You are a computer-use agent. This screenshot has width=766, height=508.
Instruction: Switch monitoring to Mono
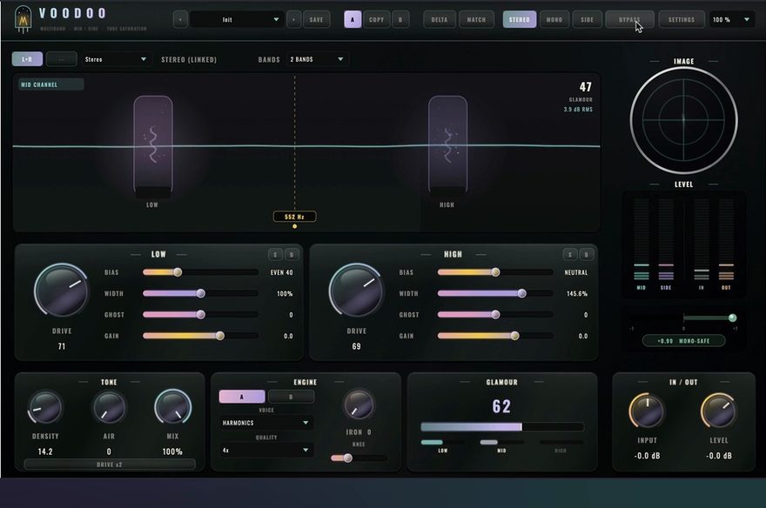tap(554, 19)
